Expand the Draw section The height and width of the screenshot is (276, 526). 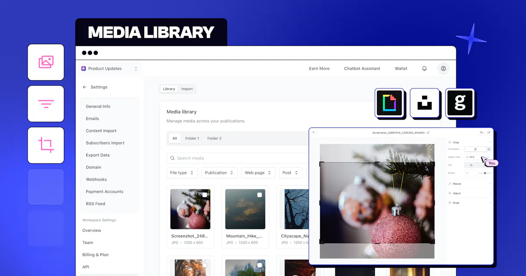point(490,203)
